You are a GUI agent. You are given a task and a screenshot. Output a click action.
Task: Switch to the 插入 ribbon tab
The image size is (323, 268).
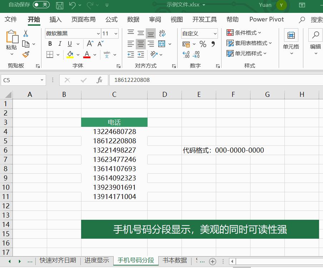click(x=55, y=20)
